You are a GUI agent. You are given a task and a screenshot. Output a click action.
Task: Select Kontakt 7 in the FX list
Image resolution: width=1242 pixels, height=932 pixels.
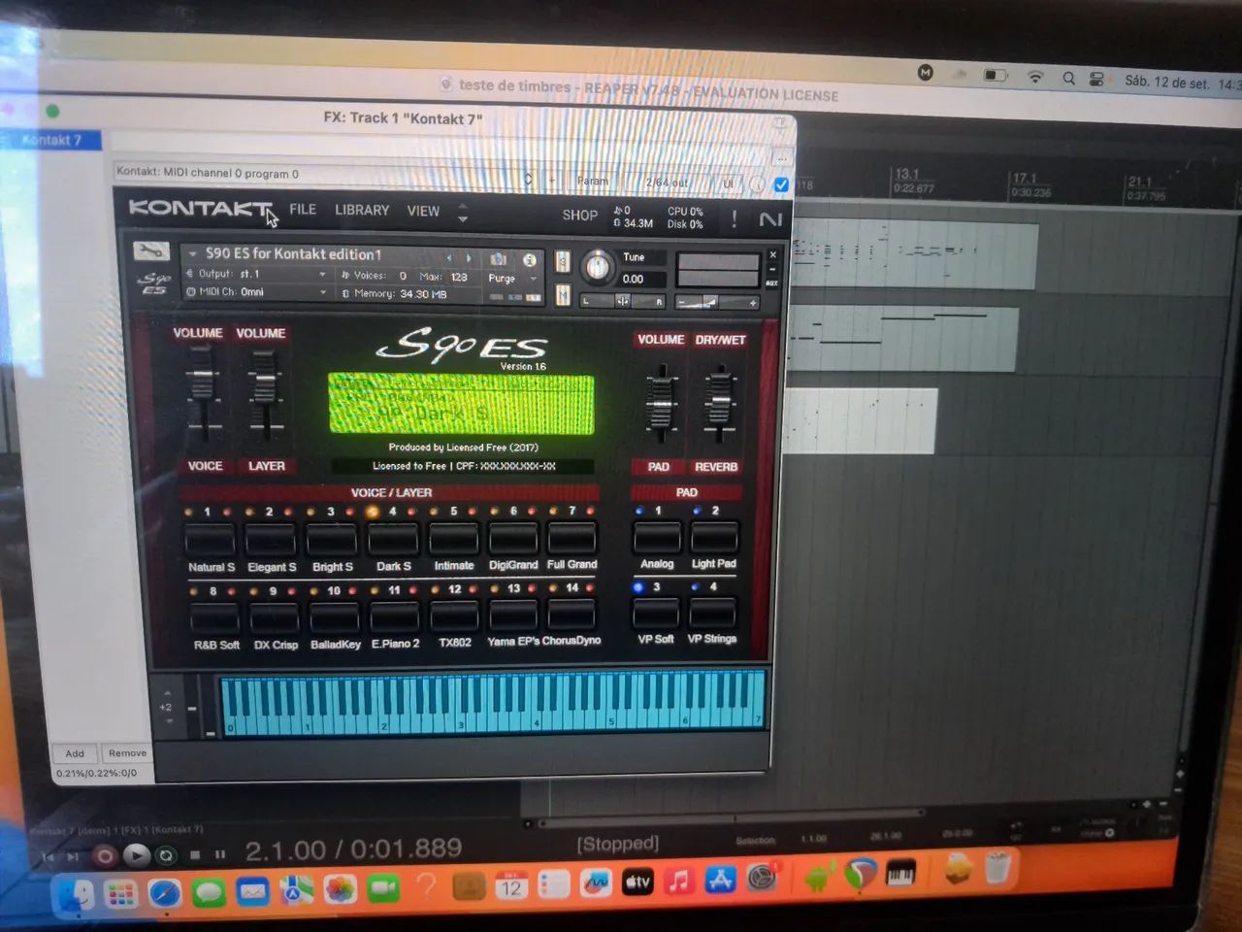click(x=53, y=140)
